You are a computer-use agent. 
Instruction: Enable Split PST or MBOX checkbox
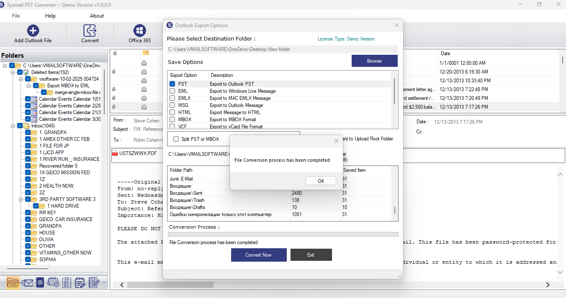pyautogui.click(x=176, y=139)
